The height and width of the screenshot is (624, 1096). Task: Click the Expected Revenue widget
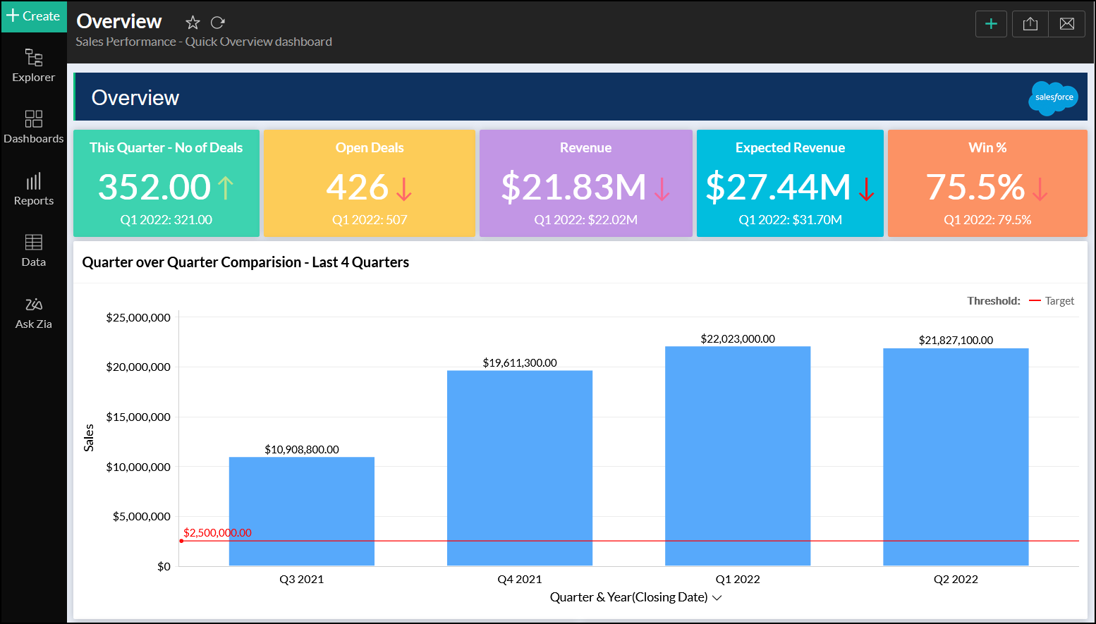click(790, 183)
